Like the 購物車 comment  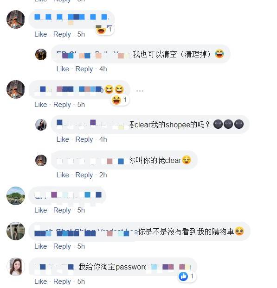(41, 246)
